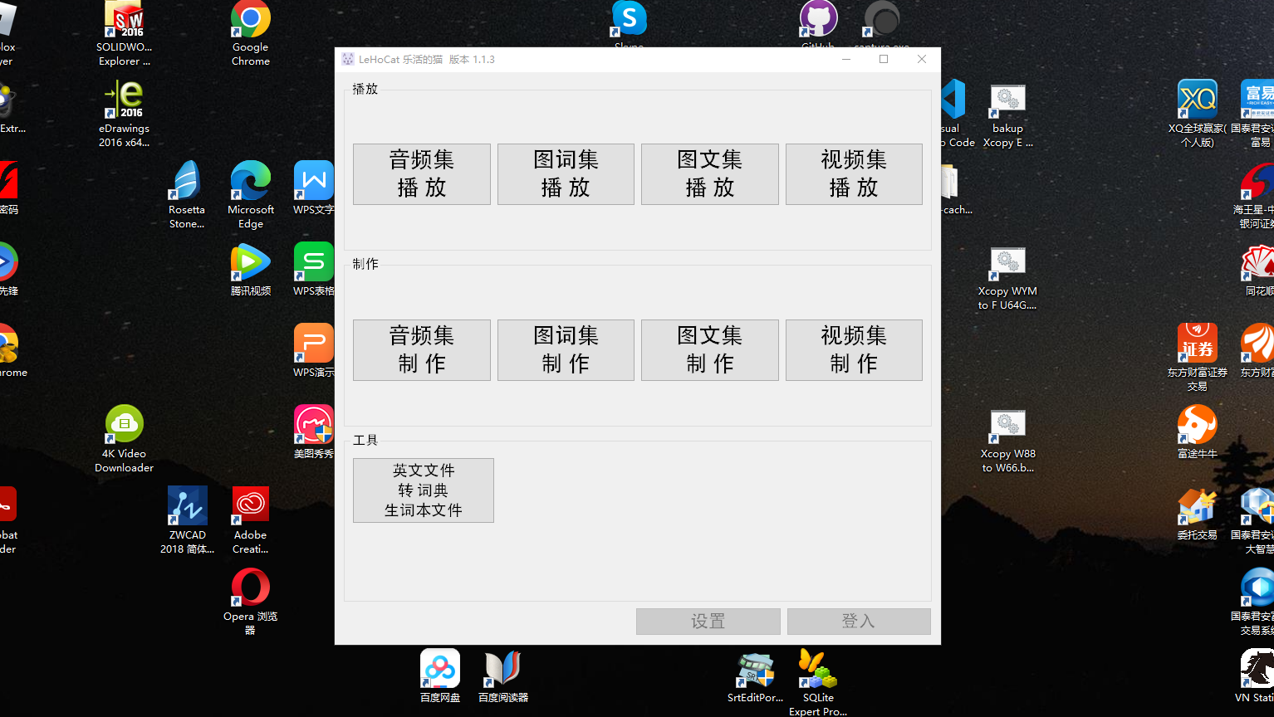Open Rosetta Stone
1274x717 pixels.
(186, 181)
